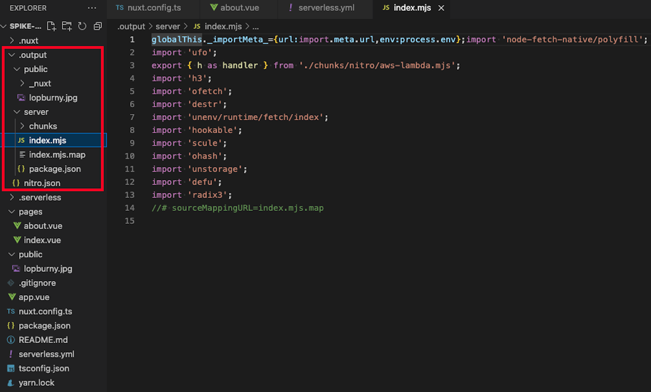Viewport: 651px width, 392px height.
Task: Click the Refresh Explorer icon
Action: click(82, 25)
